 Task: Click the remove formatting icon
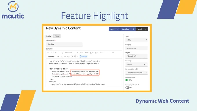[x=61, y=57]
